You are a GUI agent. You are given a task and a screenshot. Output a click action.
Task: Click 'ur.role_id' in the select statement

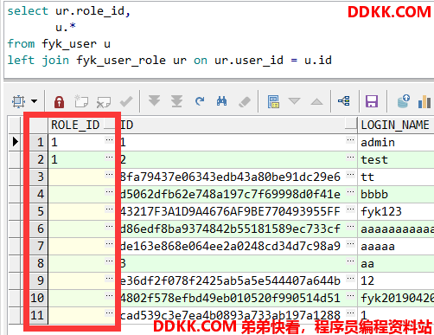pos(90,11)
